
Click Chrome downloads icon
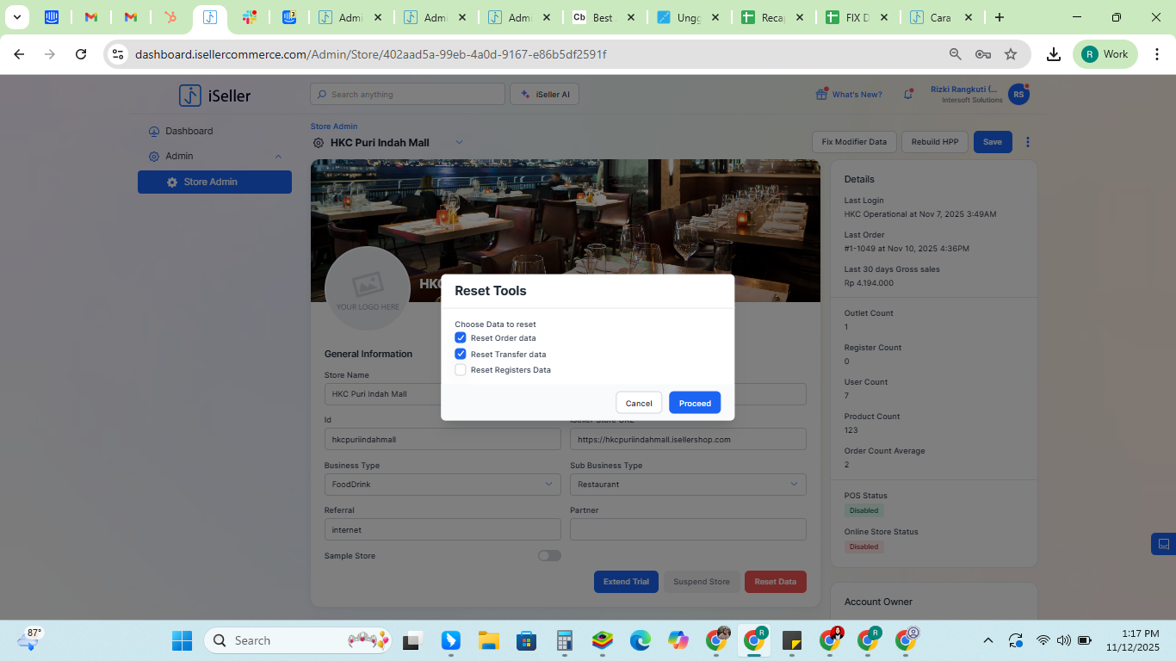pyautogui.click(x=1053, y=54)
